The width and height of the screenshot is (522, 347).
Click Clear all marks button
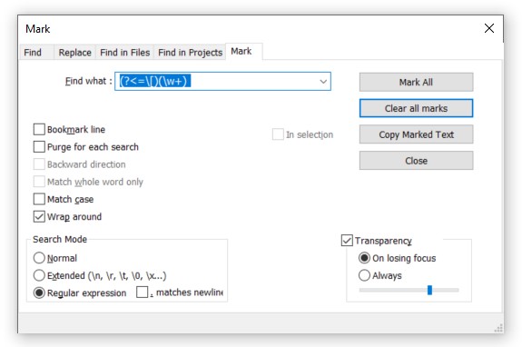tap(416, 108)
